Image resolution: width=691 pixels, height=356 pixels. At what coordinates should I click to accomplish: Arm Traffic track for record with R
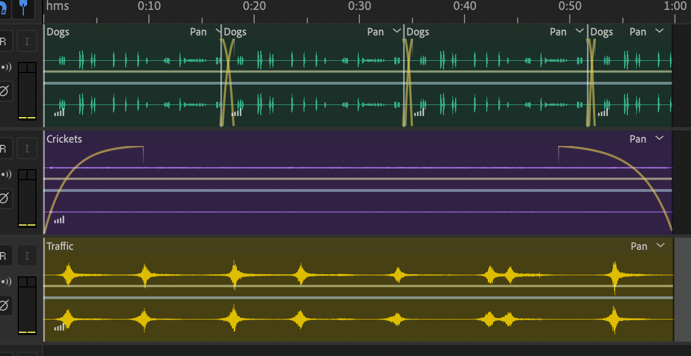tap(4, 255)
